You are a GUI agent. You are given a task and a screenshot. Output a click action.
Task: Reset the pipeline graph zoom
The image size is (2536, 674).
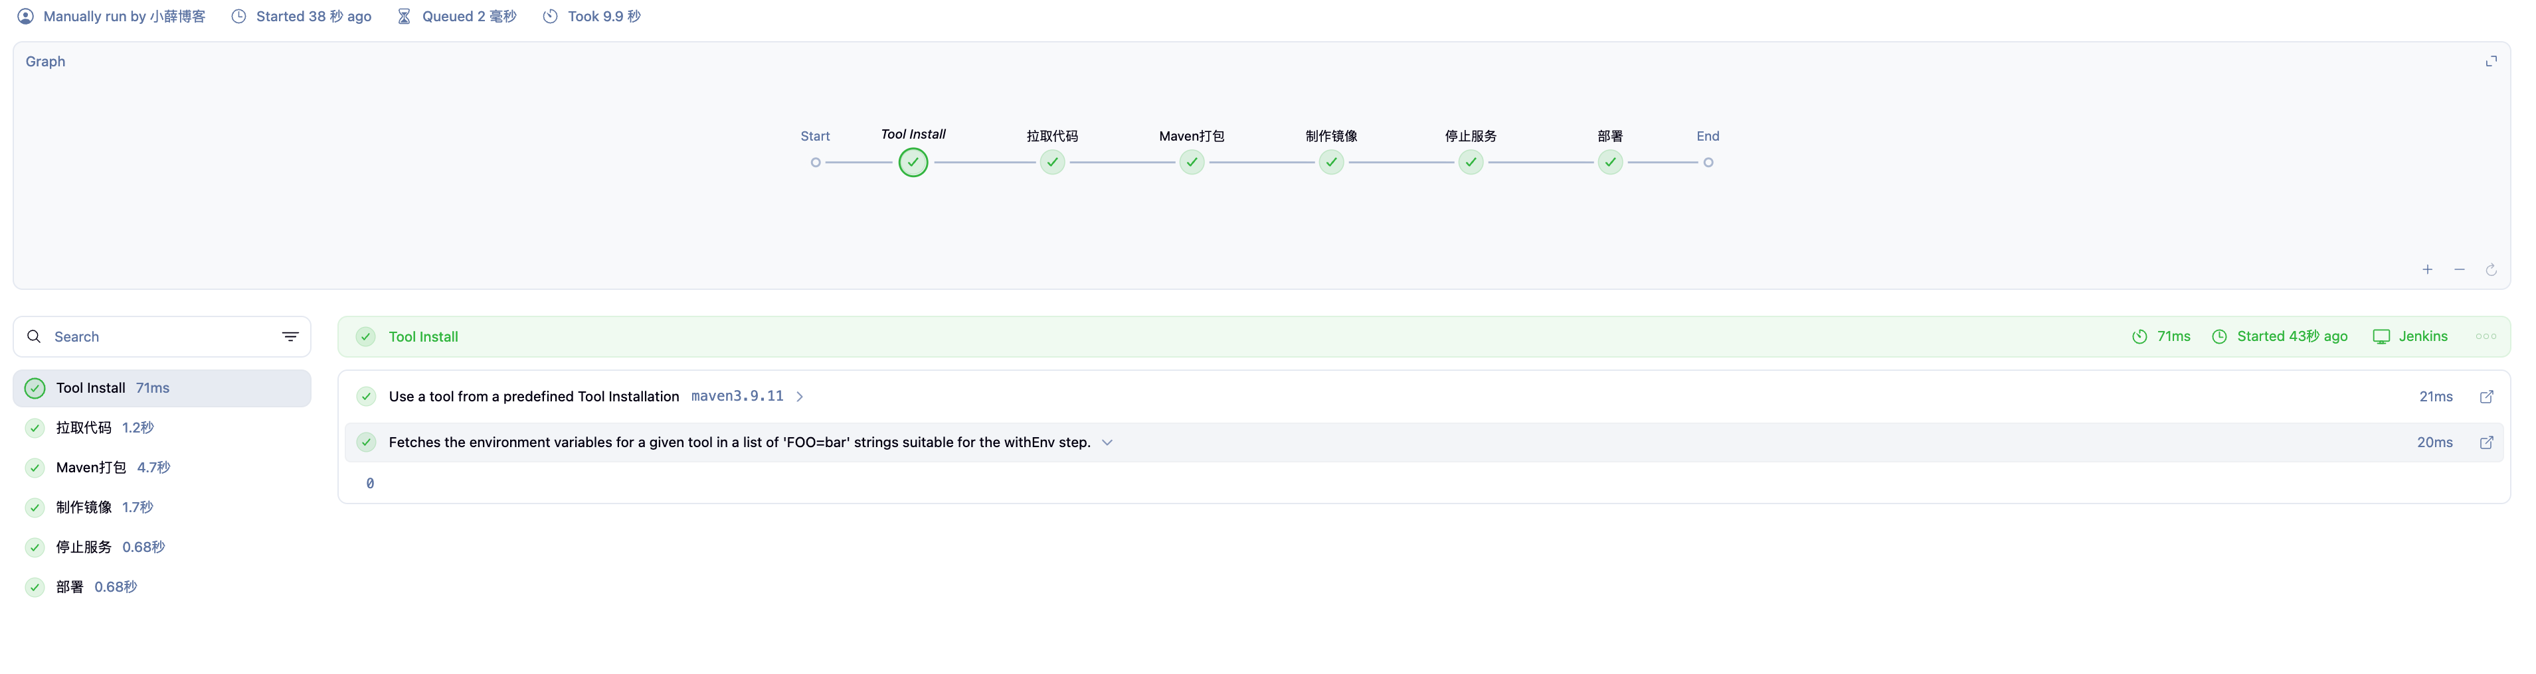[x=2491, y=269]
